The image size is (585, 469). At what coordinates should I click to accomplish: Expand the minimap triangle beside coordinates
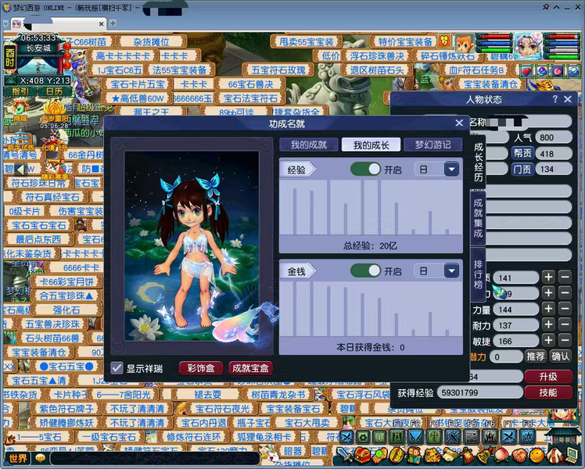pos(10,81)
